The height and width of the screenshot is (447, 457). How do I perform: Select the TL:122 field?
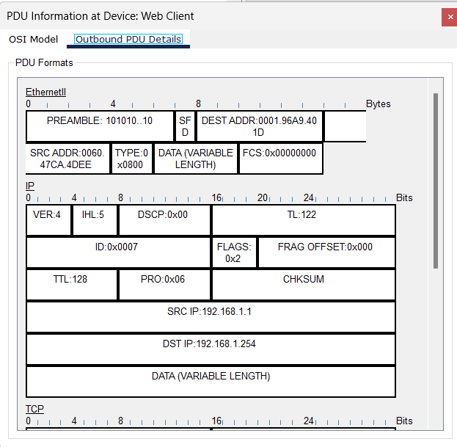coord(304,220)
